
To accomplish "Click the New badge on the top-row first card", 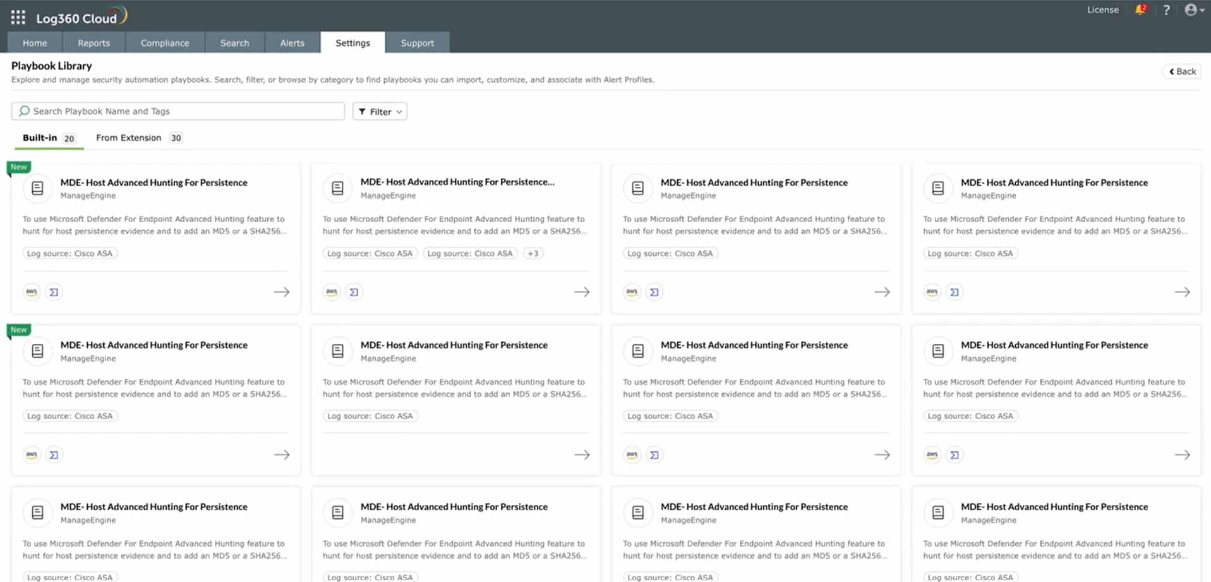I will [x=19, y=167].
